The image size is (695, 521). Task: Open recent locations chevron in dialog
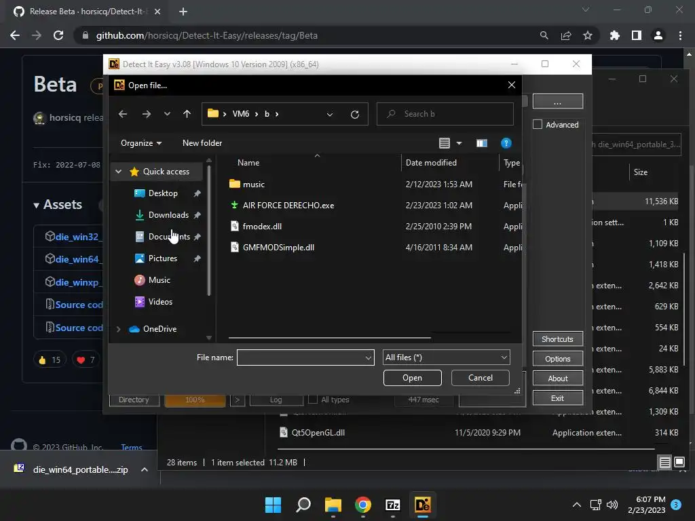167,114
